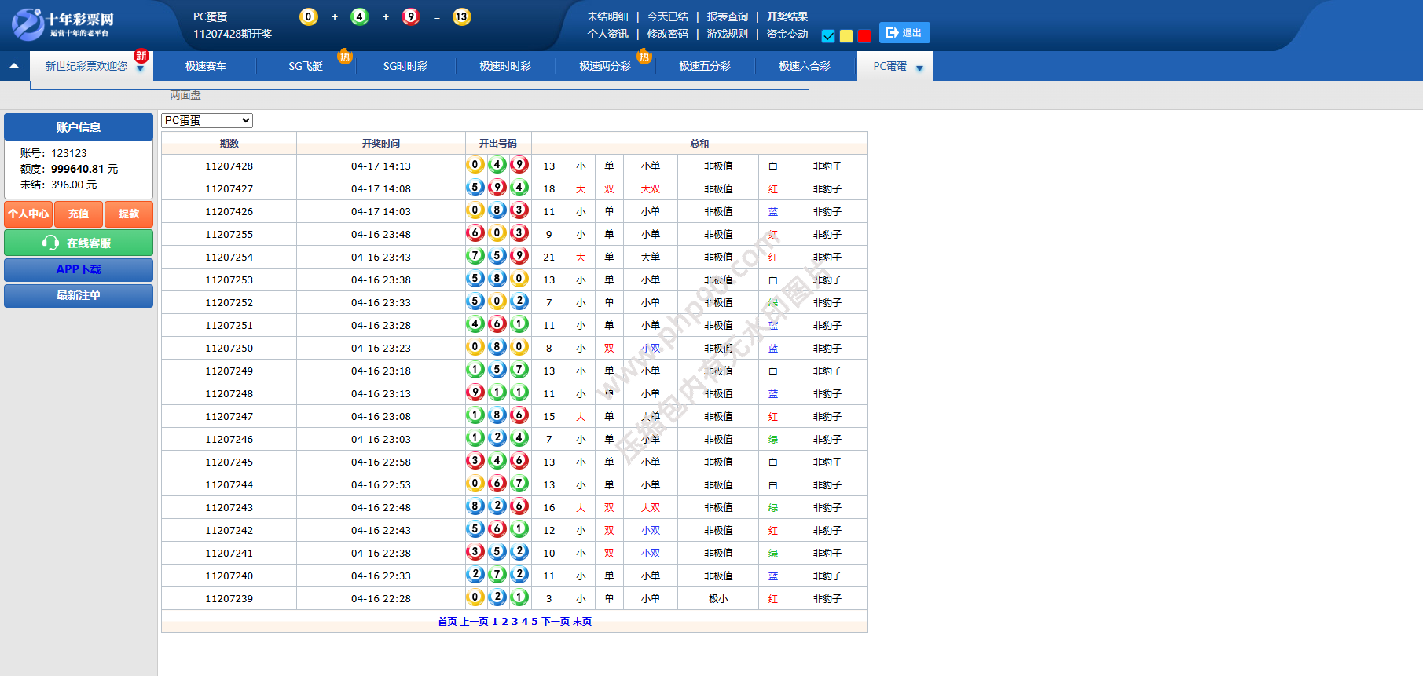The image size is (1423, 676).
Task: Select the red theme color box
Action: coord(864,36)
